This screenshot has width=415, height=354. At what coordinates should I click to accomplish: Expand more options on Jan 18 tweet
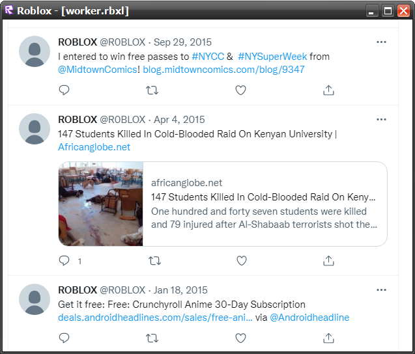click(x=381, y=290)
